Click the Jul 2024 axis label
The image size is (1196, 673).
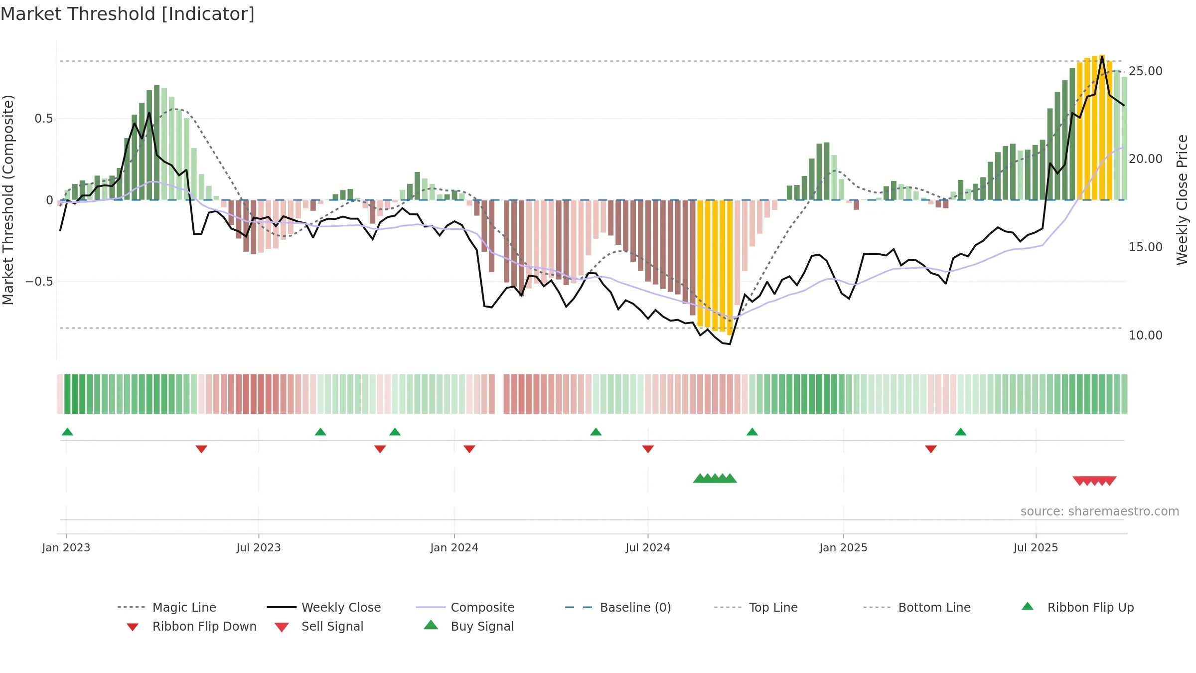point(648,548)
